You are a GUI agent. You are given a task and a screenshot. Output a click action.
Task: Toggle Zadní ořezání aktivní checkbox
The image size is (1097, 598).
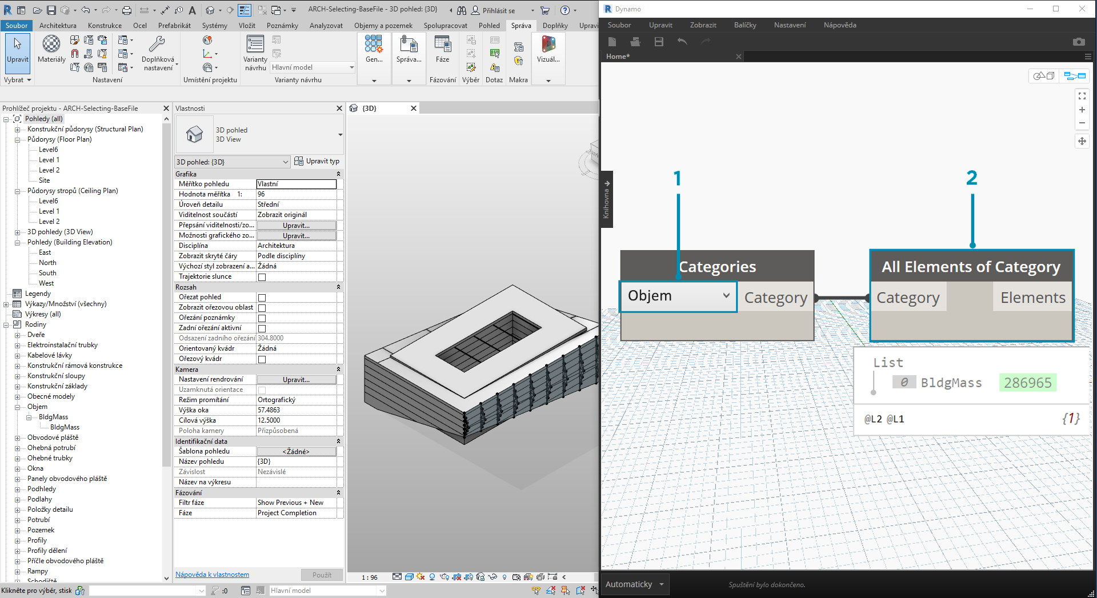[x=262, y=328]
